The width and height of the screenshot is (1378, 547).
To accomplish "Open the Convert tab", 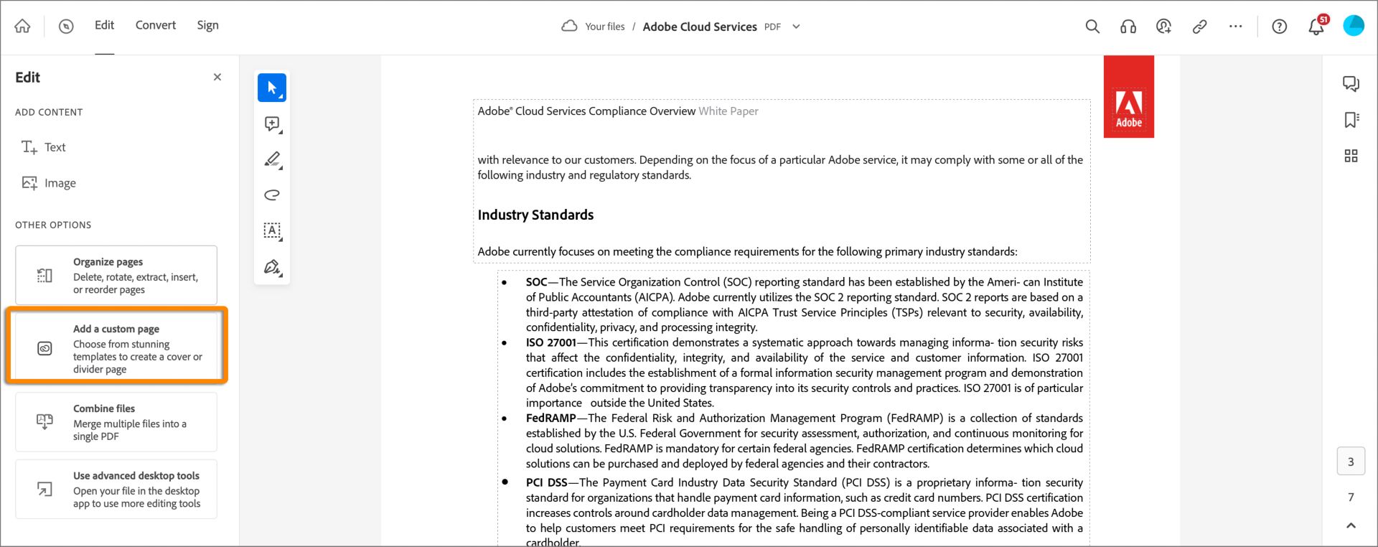I will [156, 25].
